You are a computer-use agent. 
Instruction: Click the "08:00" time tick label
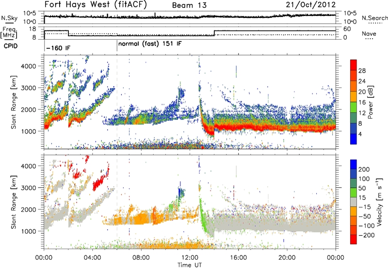point(141,258)
